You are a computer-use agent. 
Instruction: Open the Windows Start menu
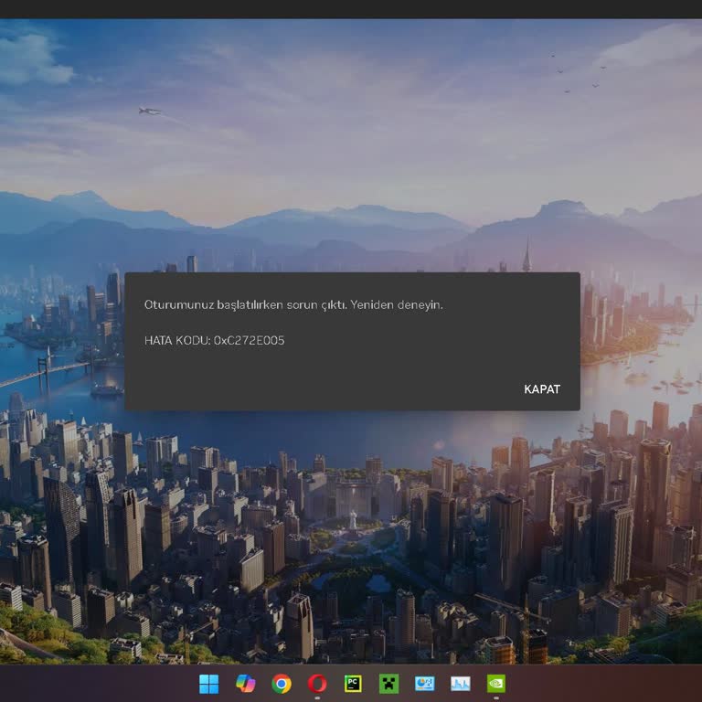pyautogui.click(x=209, y=684)
